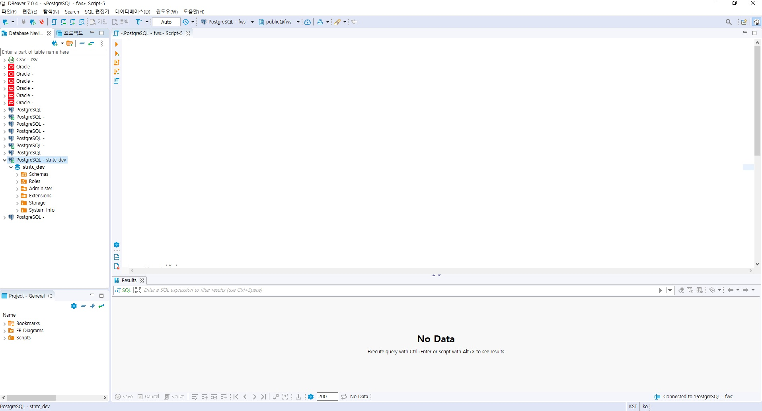Click the folder-create icon in Database Navigator

coord(70,43)
